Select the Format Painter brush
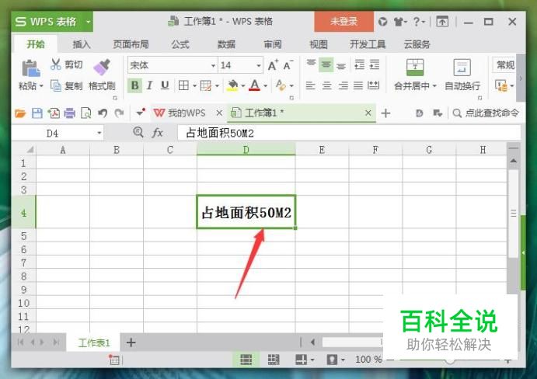Screen dimensions: 537x379 point(102,68)
